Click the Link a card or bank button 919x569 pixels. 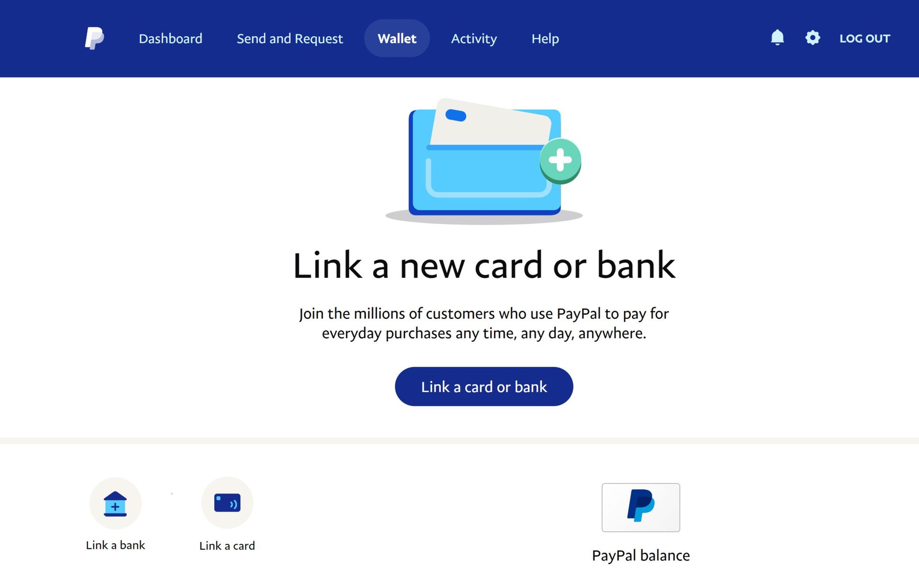pos(484,386)
